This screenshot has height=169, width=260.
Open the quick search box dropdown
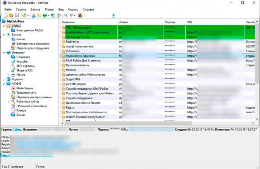click(113, 15)
